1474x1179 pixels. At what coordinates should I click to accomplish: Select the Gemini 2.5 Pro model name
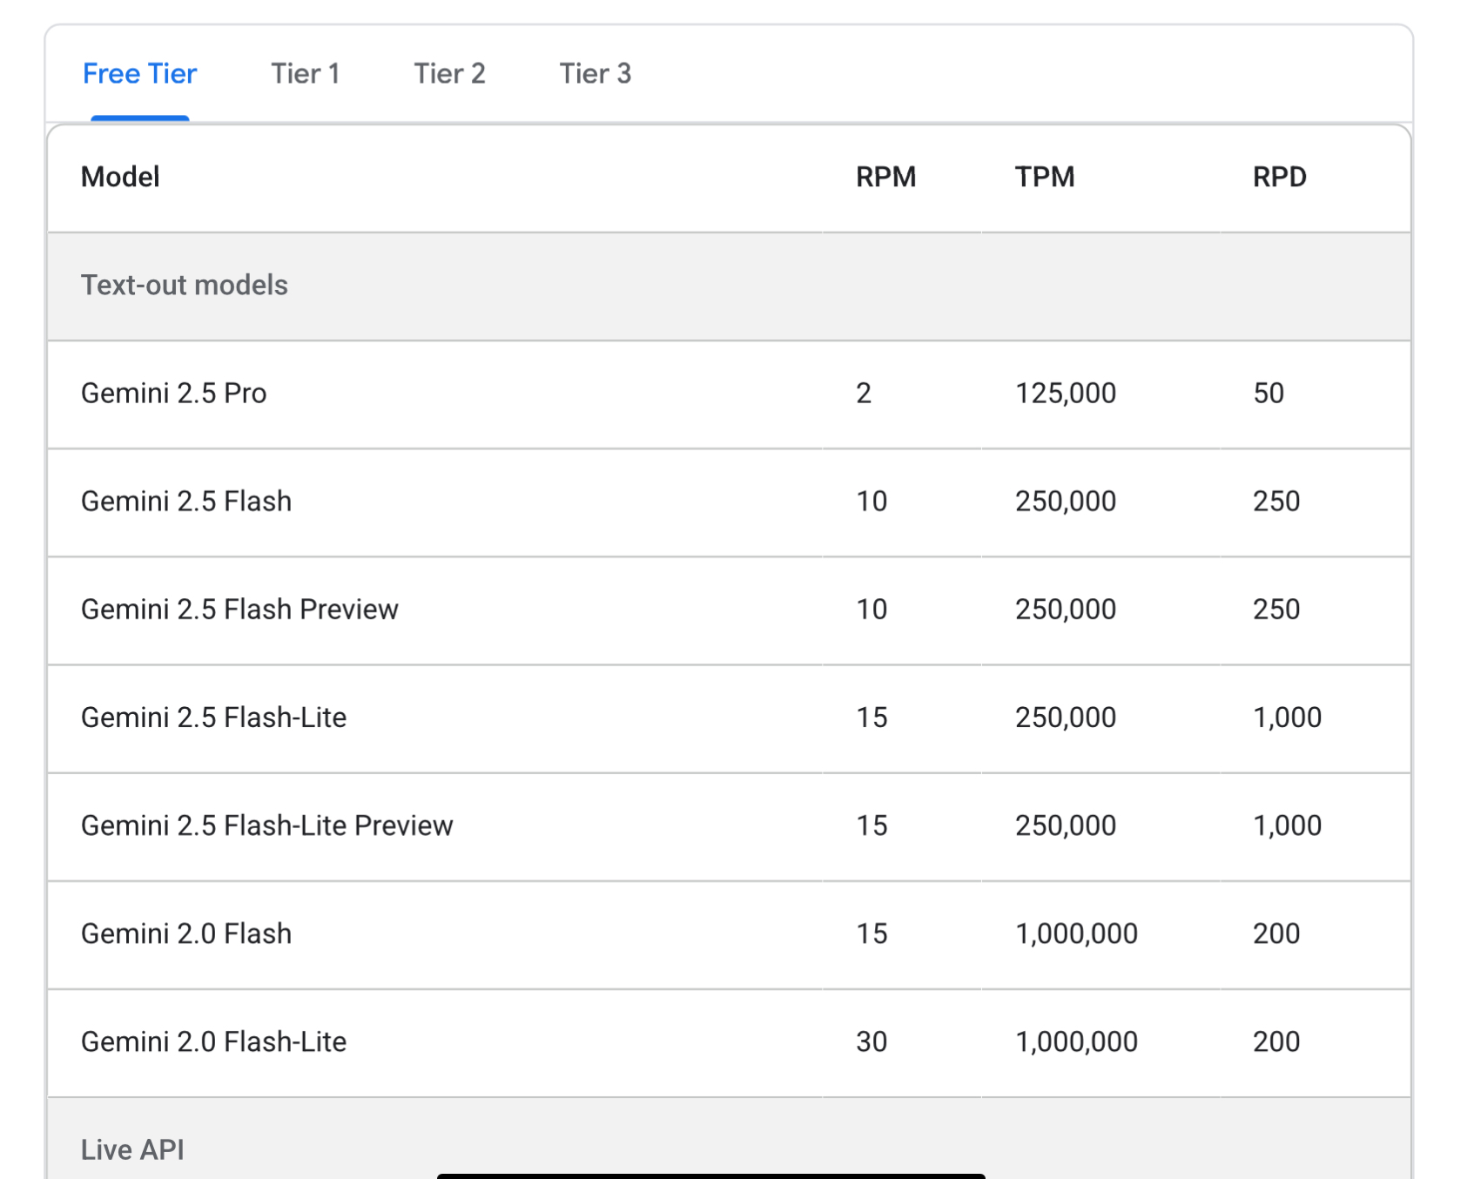coord(173,394)
